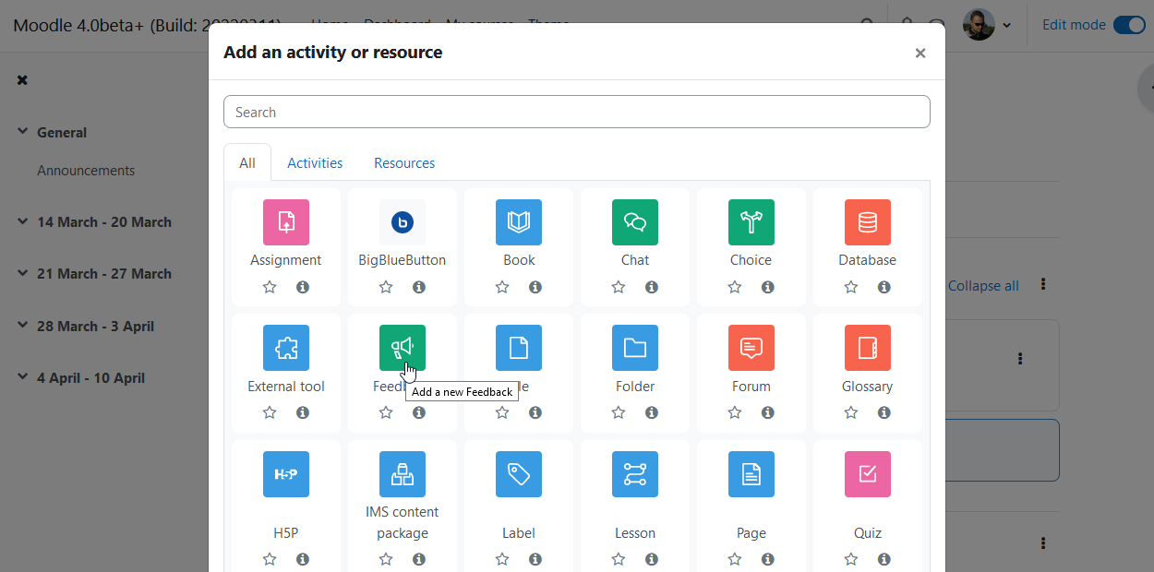Viewport: 1154px width, 572px height.
Task: Click the 21 March - 27 March section title
Action: pyautogui.click(x=104, y=274)
